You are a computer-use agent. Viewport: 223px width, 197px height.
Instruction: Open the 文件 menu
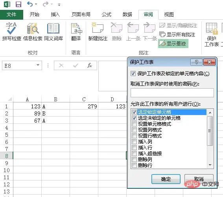pos(11,15)
